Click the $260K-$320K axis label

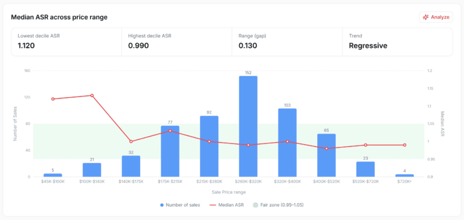tap(248, 181)
